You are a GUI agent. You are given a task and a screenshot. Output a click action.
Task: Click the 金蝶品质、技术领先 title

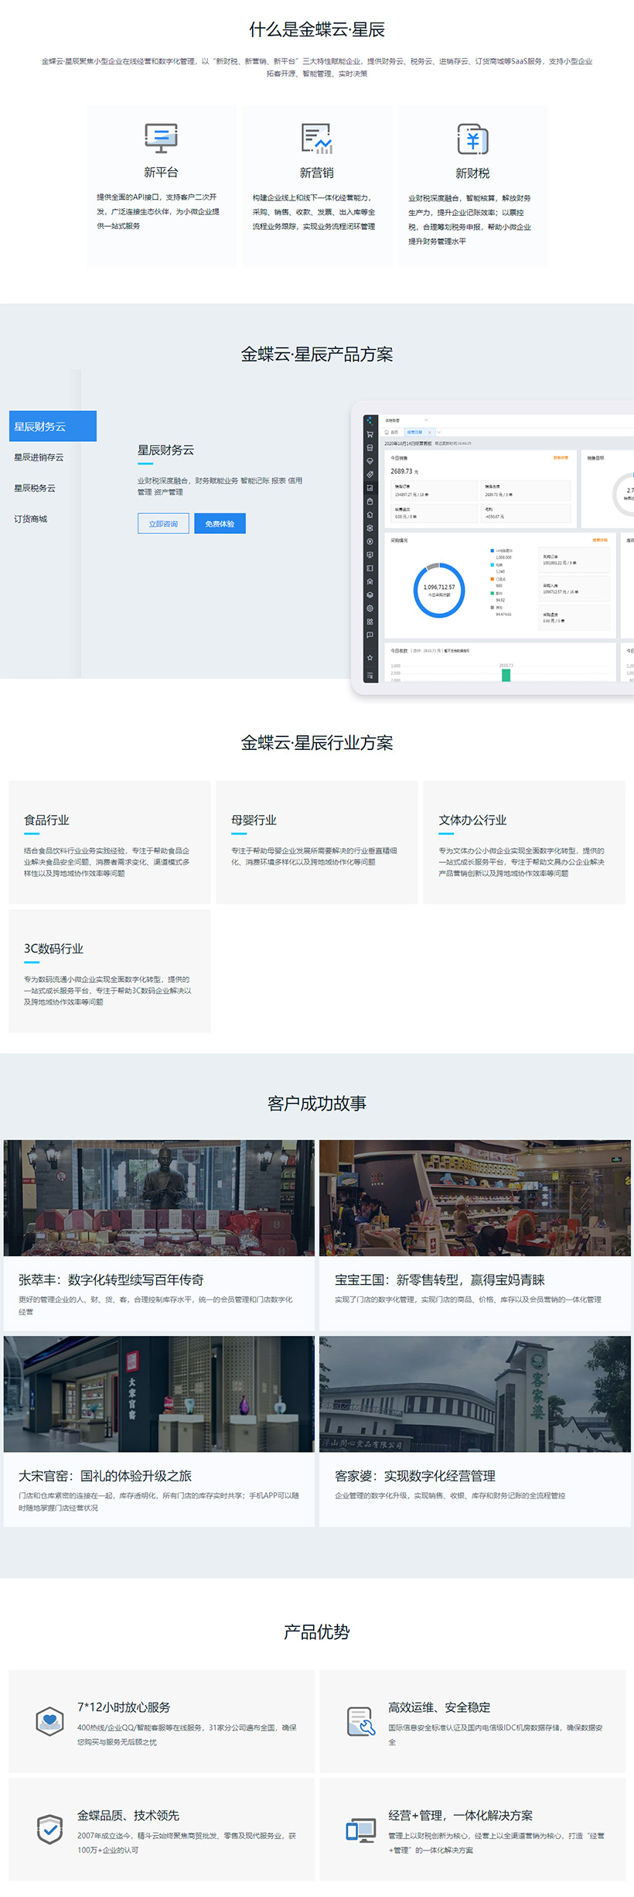pos(128,1815)
